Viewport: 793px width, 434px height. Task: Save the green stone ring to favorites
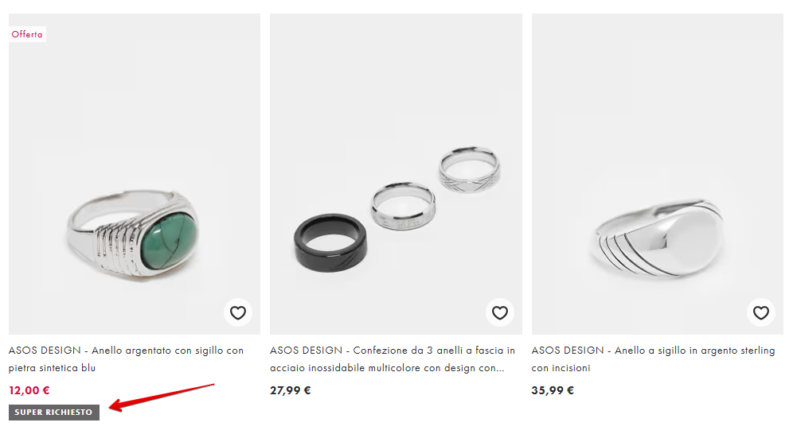[x=238, y=312]
